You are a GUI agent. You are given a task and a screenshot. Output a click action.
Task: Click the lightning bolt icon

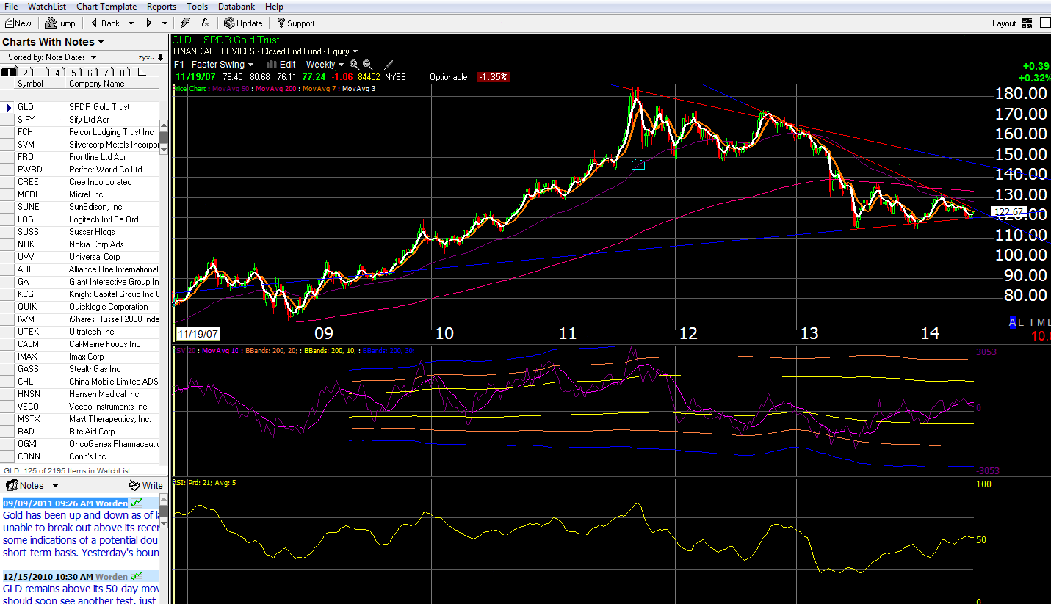[185, 23]
